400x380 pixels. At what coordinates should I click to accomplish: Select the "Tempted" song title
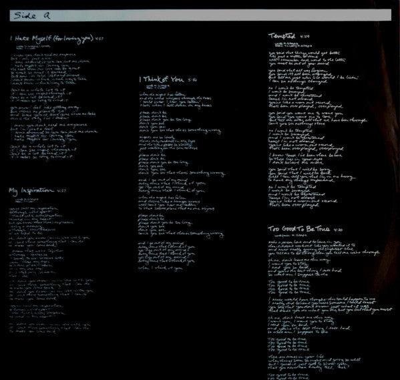[x=282, y=36]
